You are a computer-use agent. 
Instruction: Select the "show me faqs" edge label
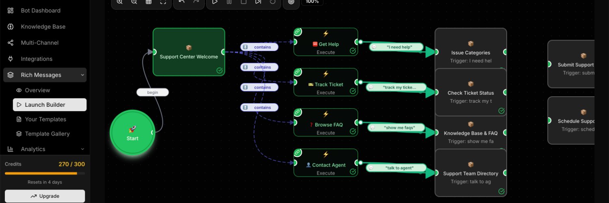[396, 127]
